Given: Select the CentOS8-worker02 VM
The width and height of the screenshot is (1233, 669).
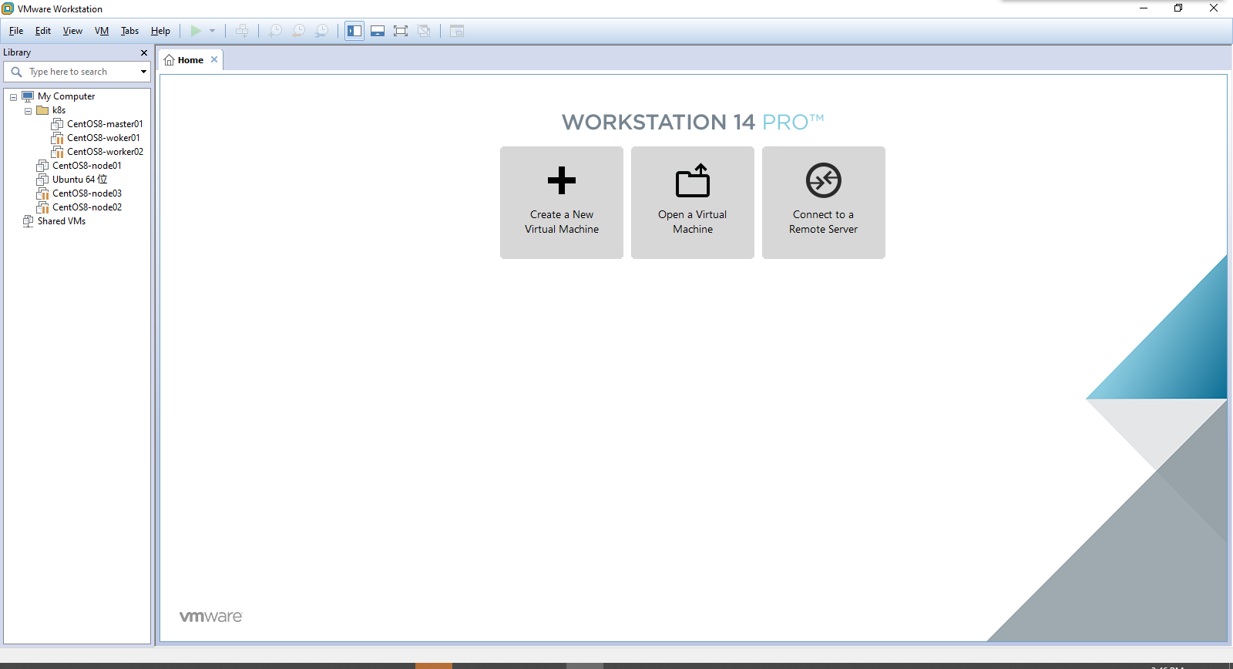Looking at the screenshot, I should pyautogui.click(x=105, y=152).
